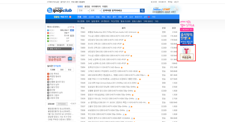Select 영화 in the blue category bar
225x122 pixels.
pyautogui.click(x=85, y=17)
